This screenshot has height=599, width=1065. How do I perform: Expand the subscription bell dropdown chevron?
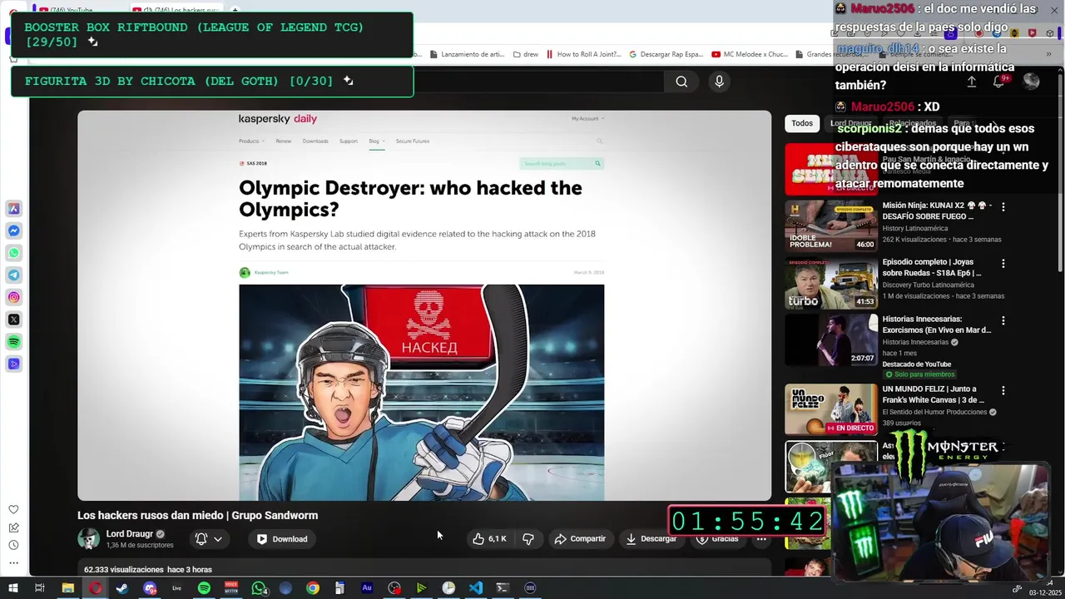click(x=218, y=539)
